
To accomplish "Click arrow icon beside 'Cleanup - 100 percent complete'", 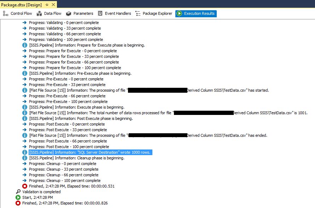I will click(24, 181).
